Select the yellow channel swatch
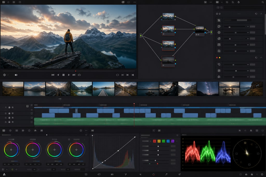 (x=159, y=141)
